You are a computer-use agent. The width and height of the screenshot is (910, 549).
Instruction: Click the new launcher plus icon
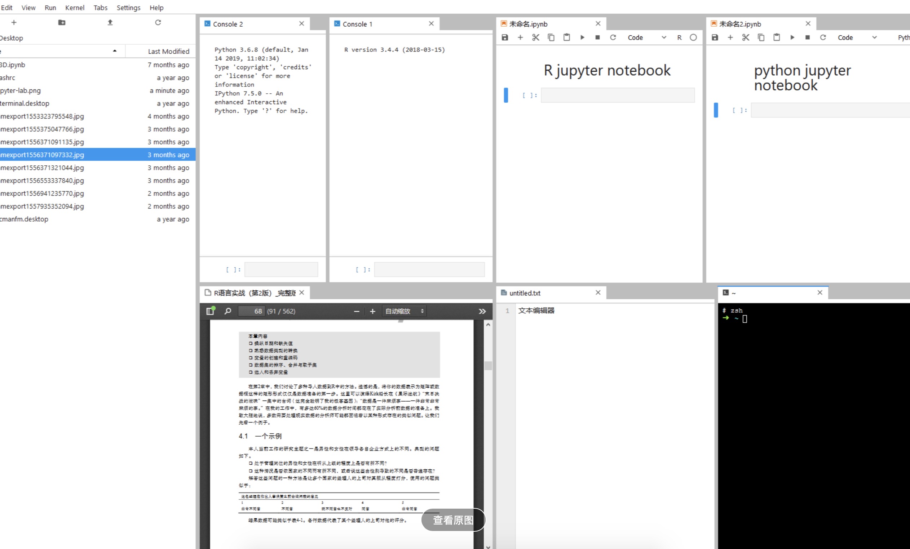click(x=14, y=22)
